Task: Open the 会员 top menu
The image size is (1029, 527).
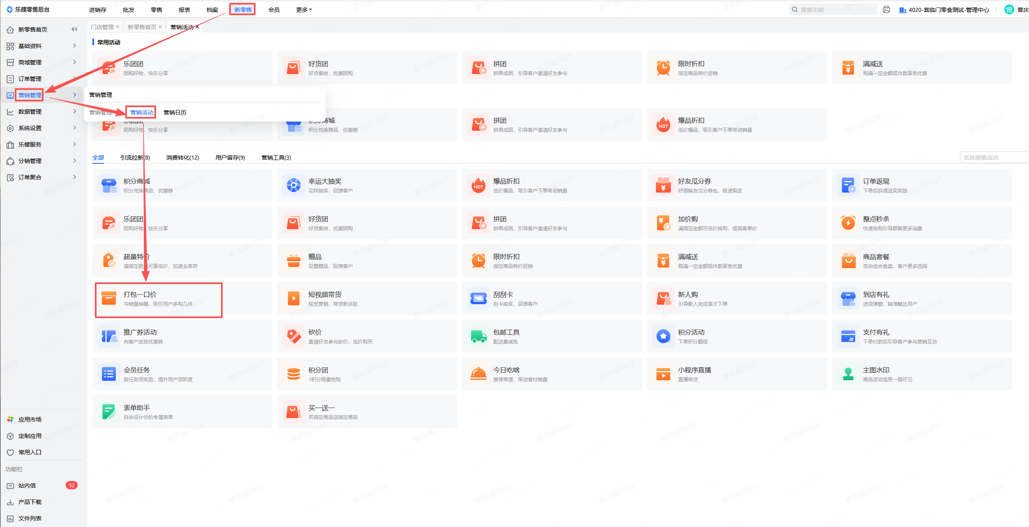Action: pos(274,10)
